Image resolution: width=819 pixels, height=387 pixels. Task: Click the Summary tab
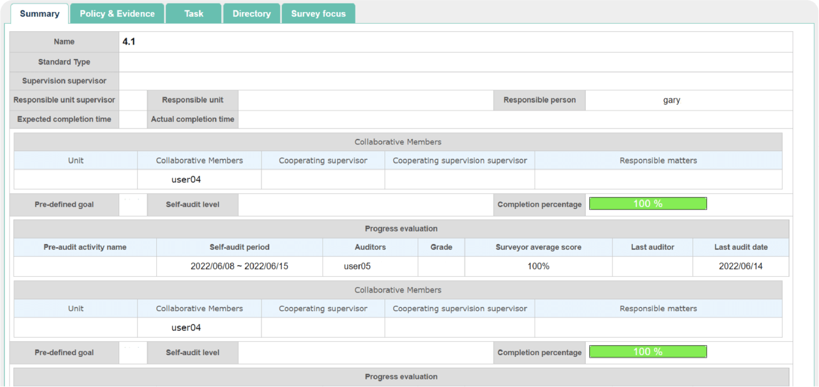pos(40,14)
